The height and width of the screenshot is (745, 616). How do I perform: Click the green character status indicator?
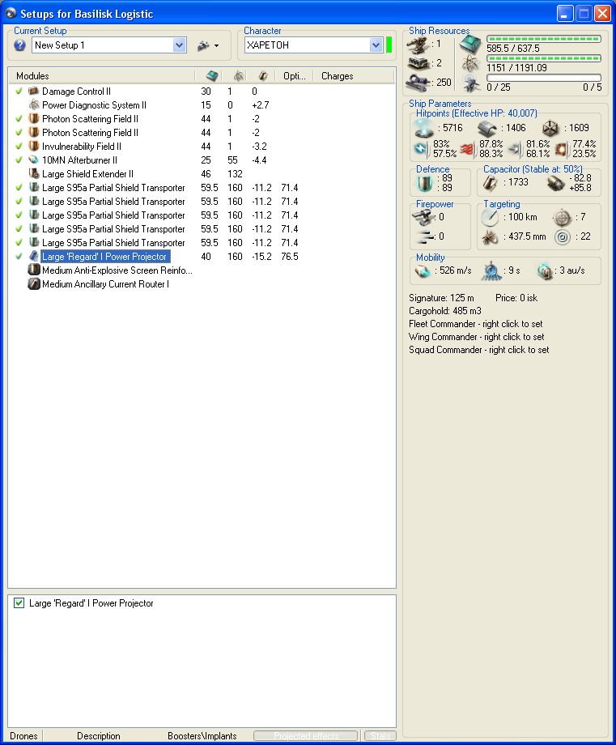[x=389, y=45]
